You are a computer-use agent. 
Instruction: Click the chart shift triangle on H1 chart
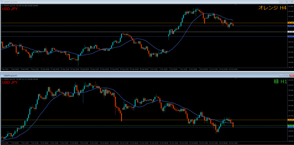coord(236,79)
